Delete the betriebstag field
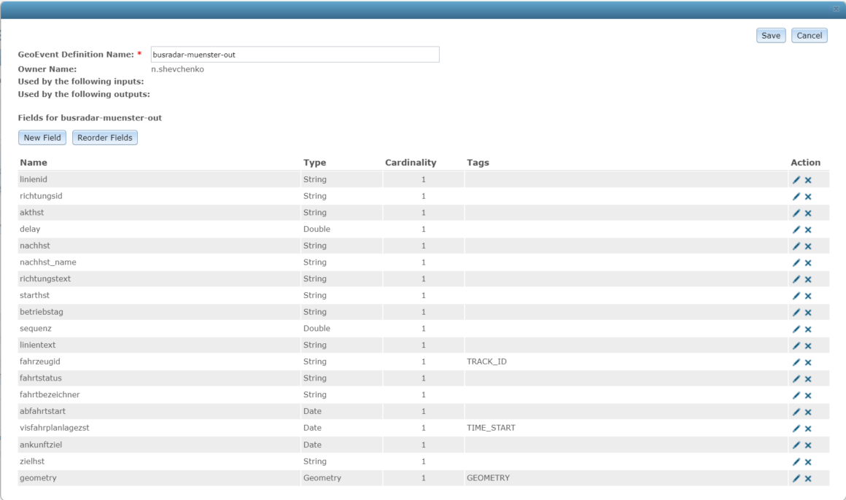The height and width of the screenshot is (500, 846). 808,313
